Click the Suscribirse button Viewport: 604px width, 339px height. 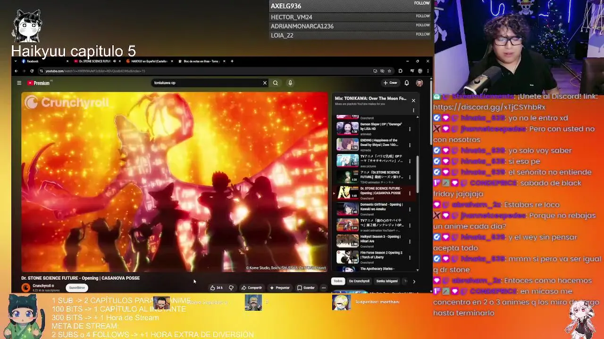[77, 288]
